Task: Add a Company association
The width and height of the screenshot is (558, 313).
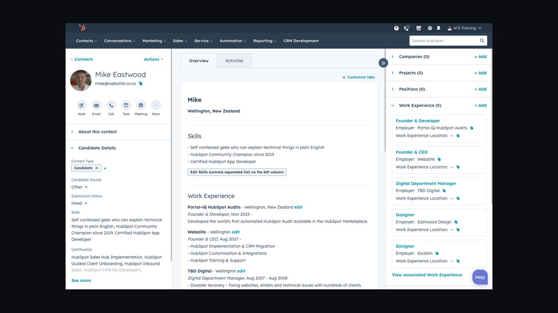Action: pyautogui.click(x=480, y=57)
